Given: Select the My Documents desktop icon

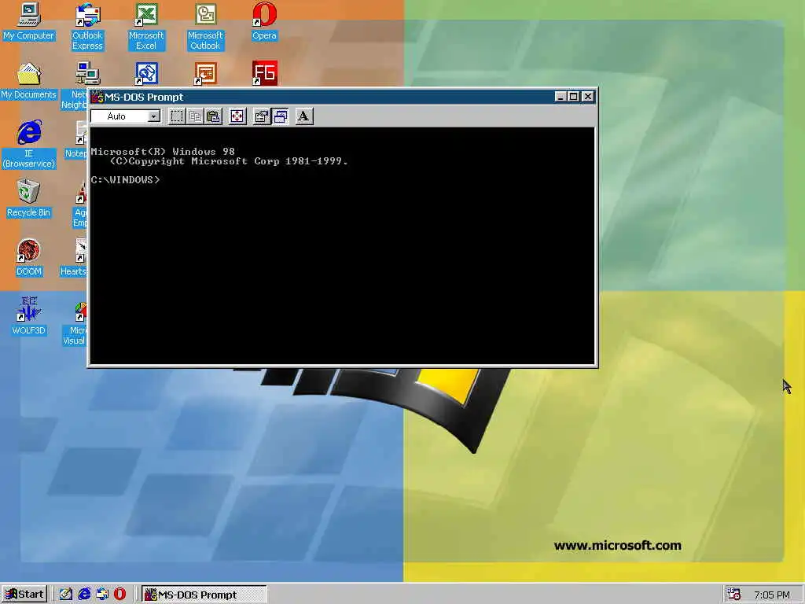Looking at the screenshot, I should [x=28, y=81].
